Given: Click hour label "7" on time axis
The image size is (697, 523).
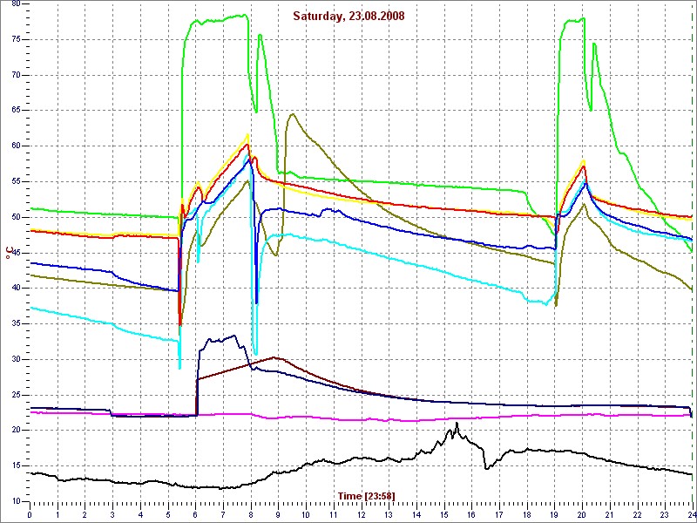Looking at the screenshot, I should [223, 513].
